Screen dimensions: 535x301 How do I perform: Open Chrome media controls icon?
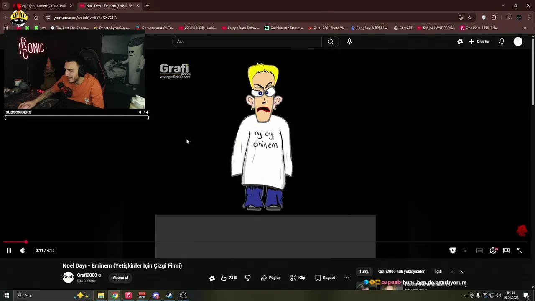pos(509,18)
